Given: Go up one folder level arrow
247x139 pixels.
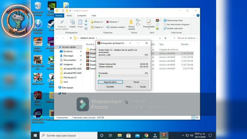Looking at the screenshot, I should point(71,38).
